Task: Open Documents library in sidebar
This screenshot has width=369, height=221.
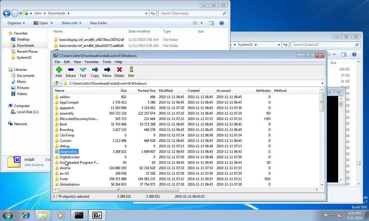Action: coord(26,76)
